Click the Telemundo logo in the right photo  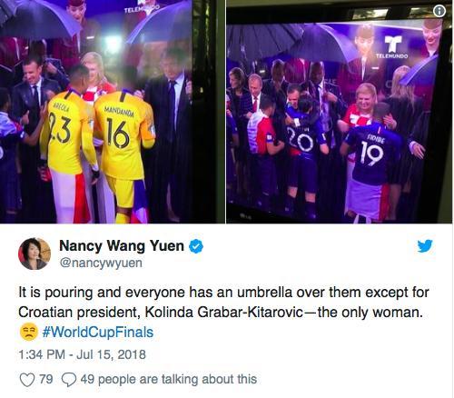pos(392,47)
